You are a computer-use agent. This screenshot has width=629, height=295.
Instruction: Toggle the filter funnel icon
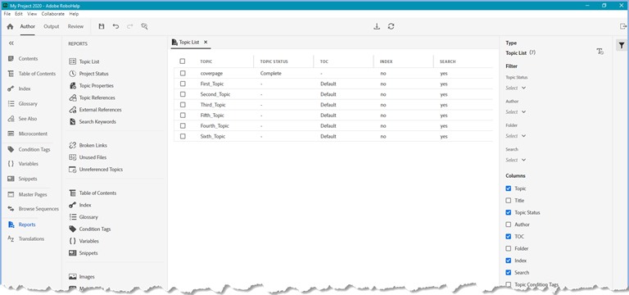[x=621, y=45]
